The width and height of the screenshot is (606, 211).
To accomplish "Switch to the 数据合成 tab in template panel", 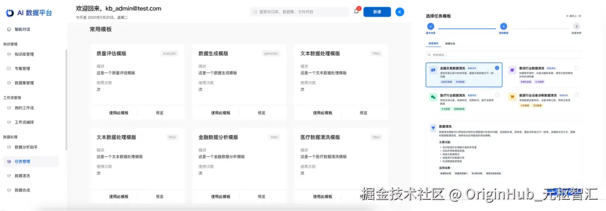I will point(449,44).
